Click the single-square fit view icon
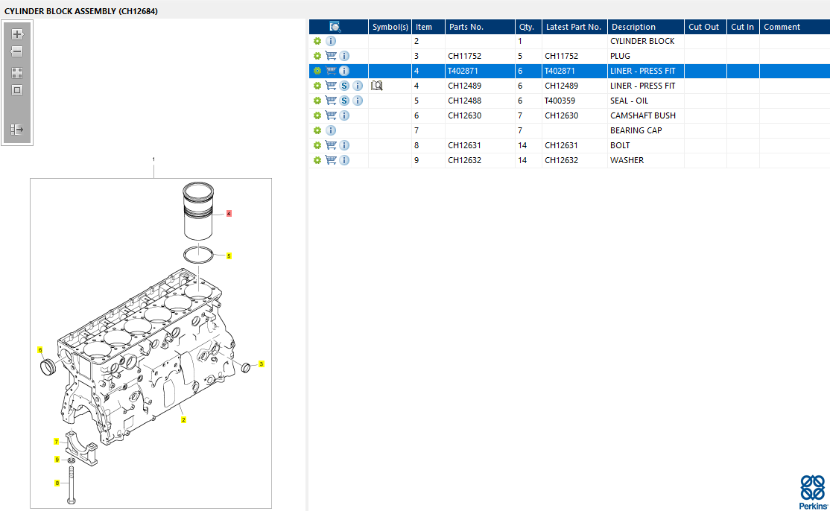 coord(17,90)
